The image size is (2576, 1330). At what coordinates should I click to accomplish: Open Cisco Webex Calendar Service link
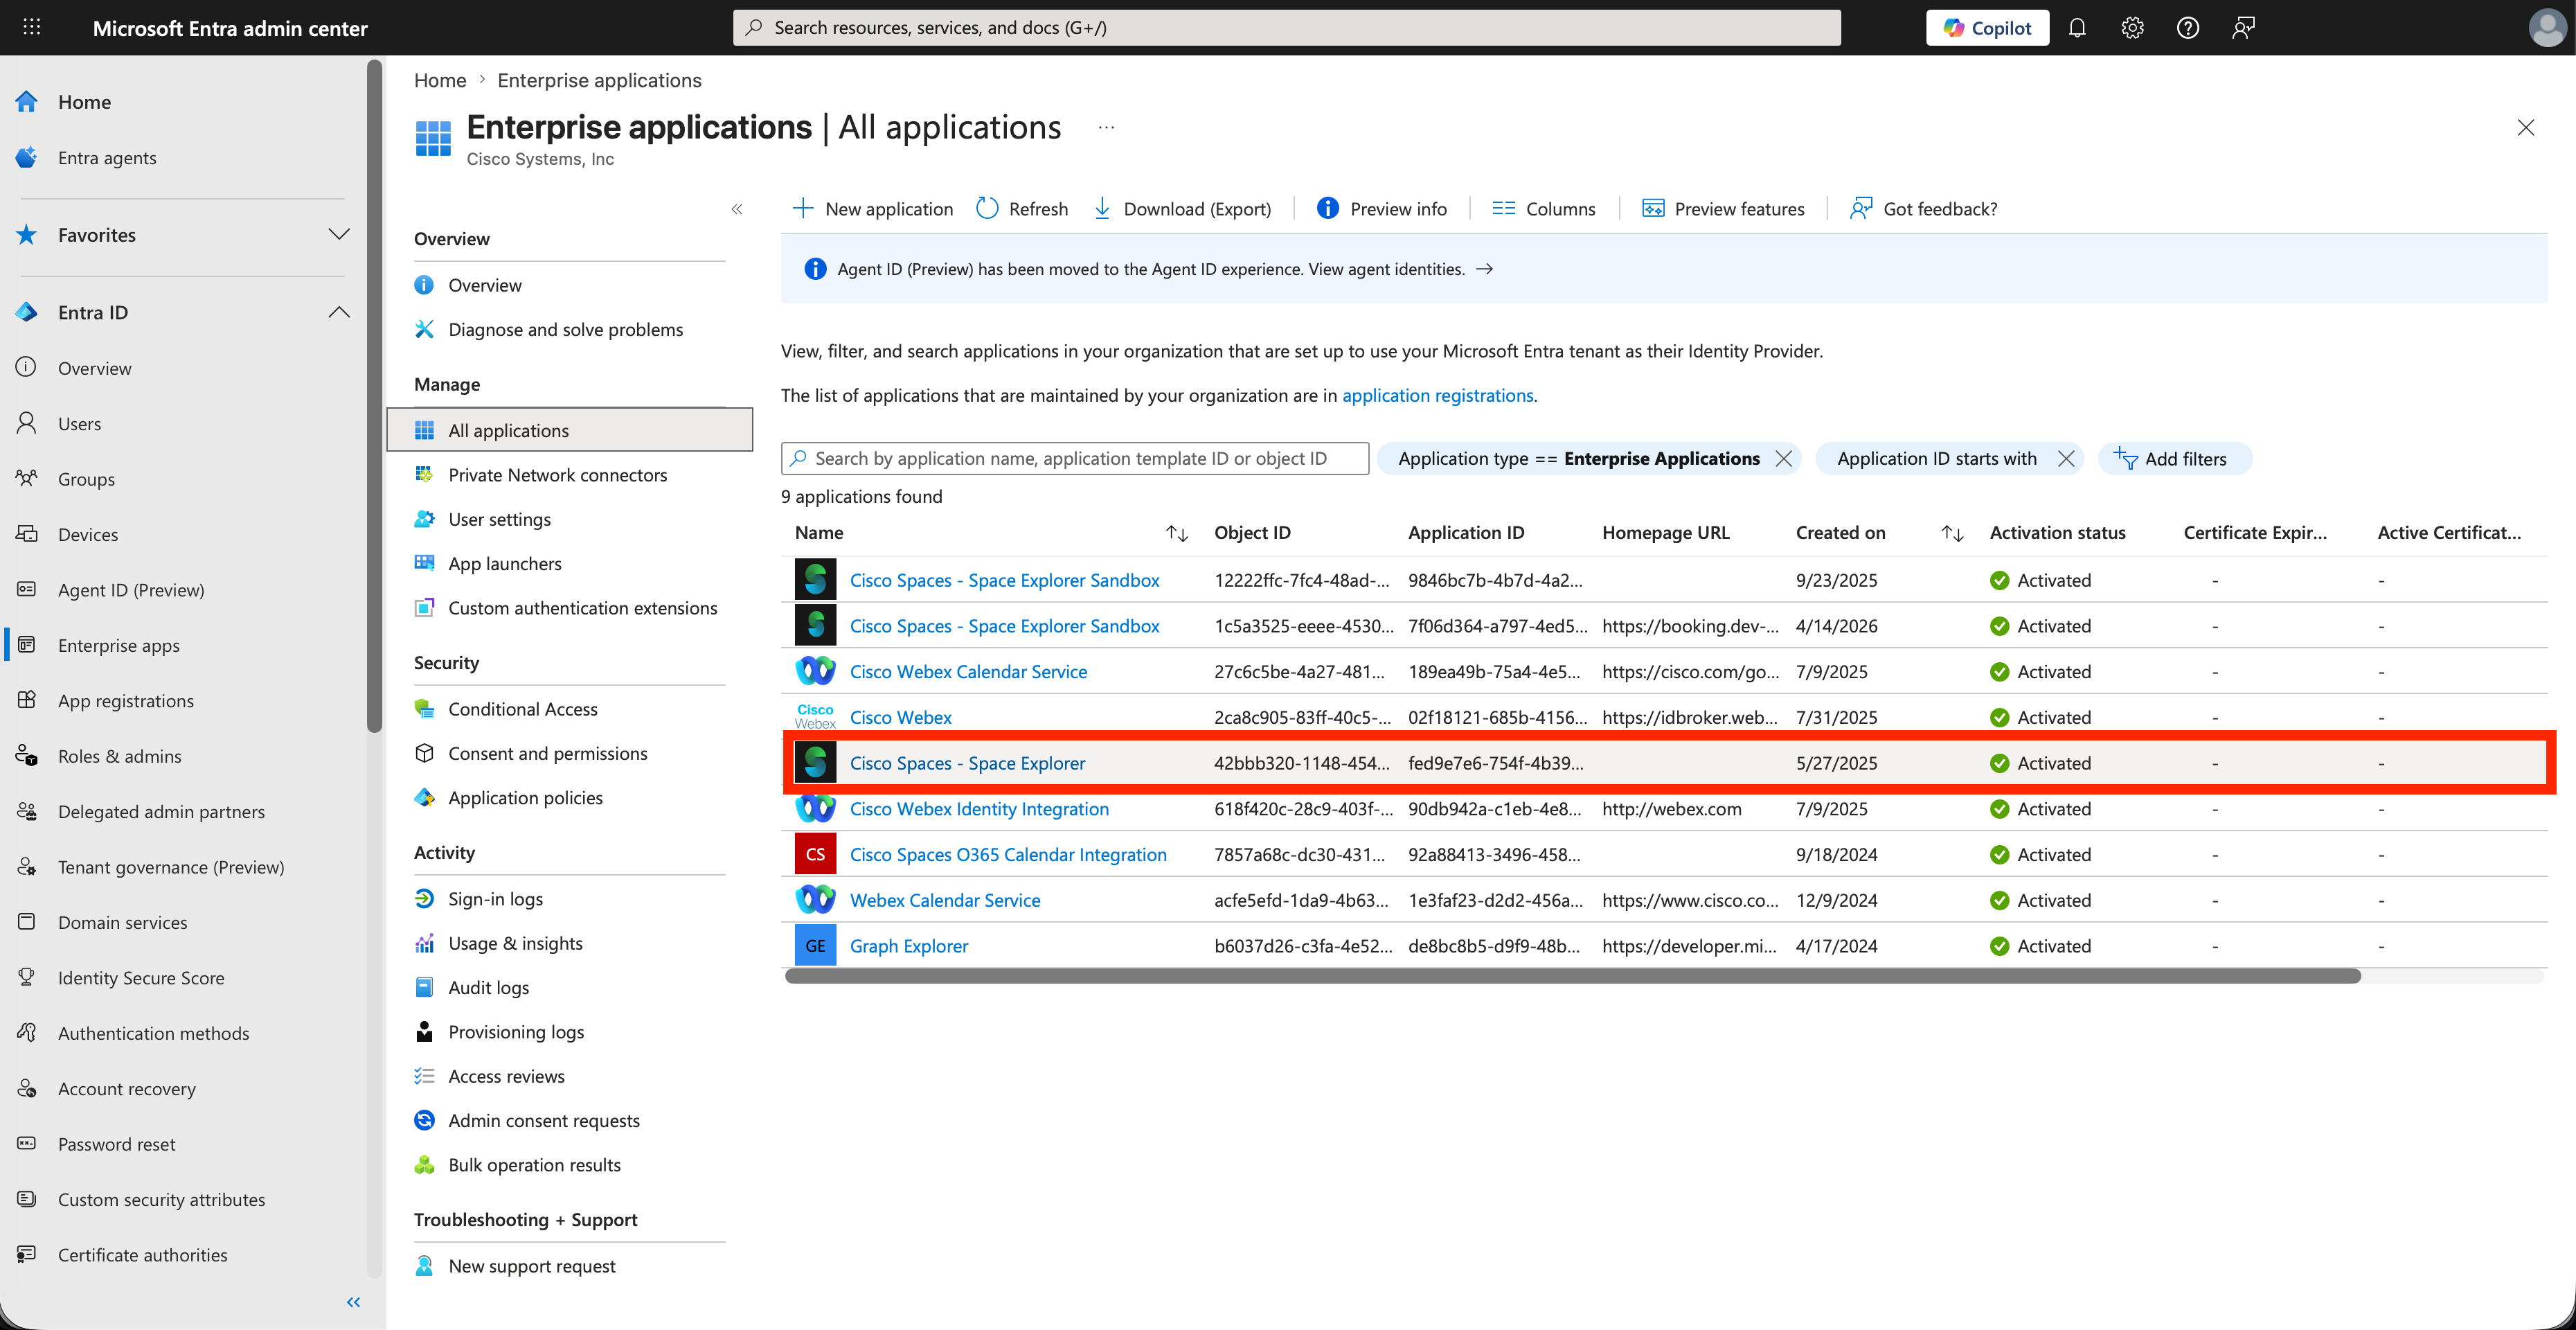pos(968,671)
